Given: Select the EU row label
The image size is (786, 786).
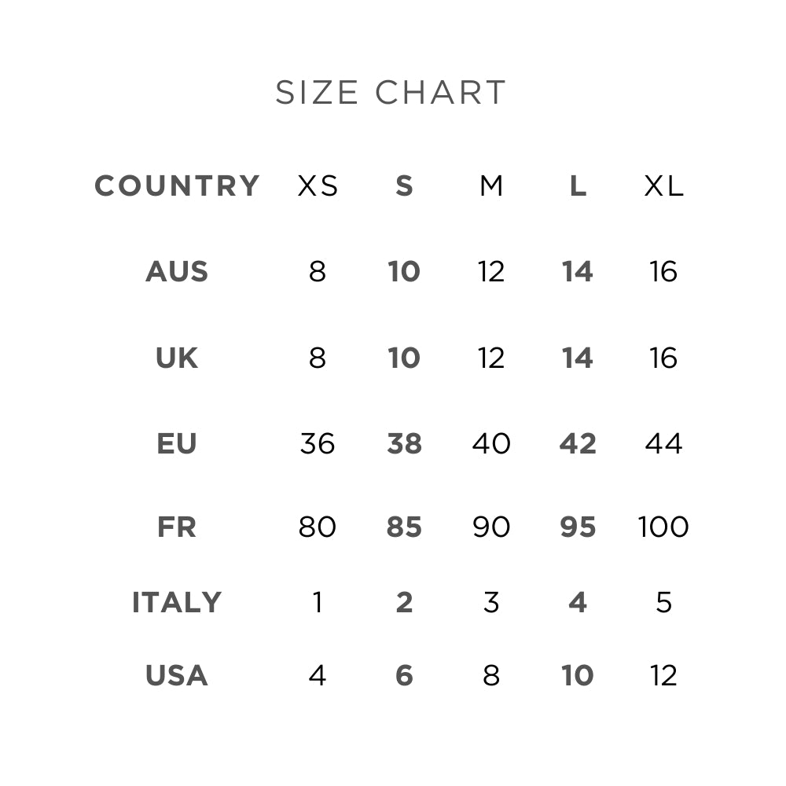Looking at the screenshot, I should point(177,444).
